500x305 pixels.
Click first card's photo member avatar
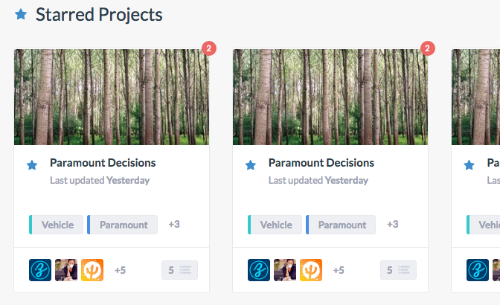[x=66, y=270]
